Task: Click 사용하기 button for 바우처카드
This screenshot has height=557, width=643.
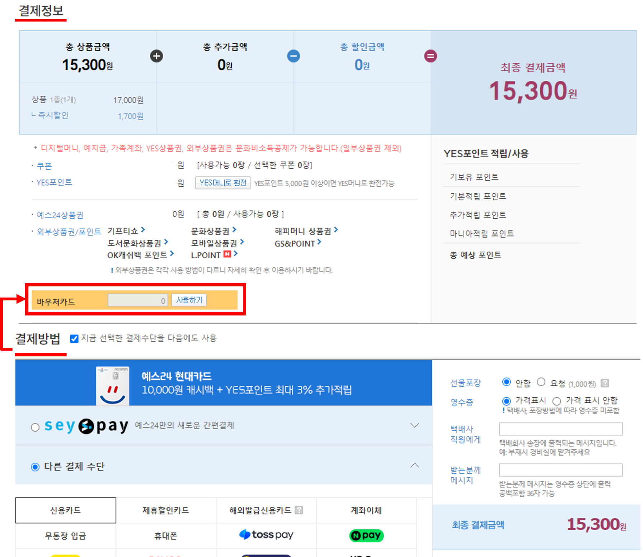Action: coord(189,300)
